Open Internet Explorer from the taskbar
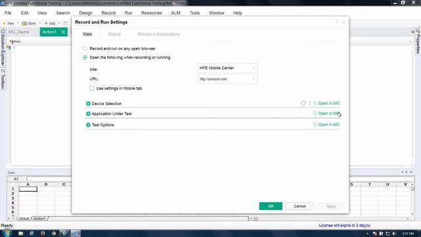This screenshot has height=237, width=421. pyautogui.click(x=32, y=233)
